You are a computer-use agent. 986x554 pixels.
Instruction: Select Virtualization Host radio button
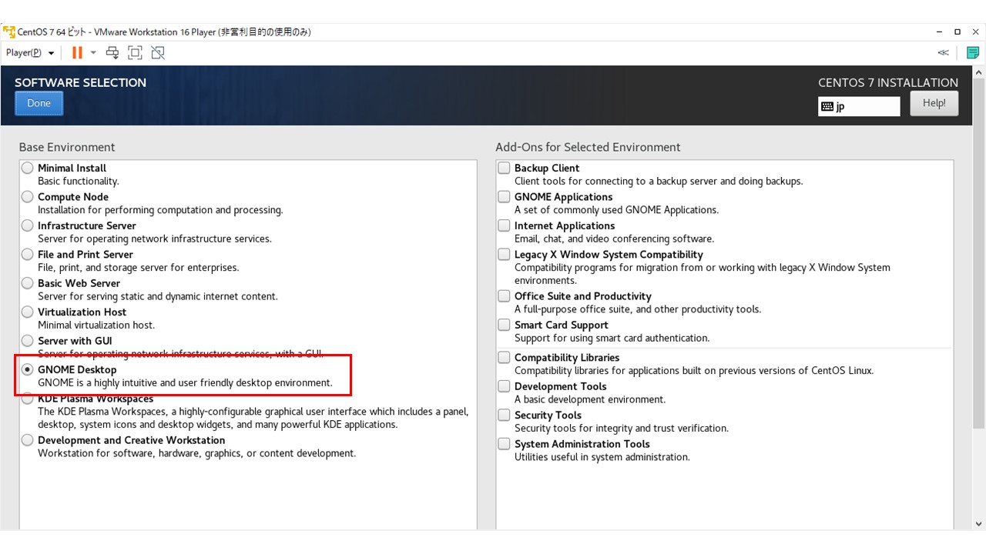pyautogui.click(x=28, y=312)
